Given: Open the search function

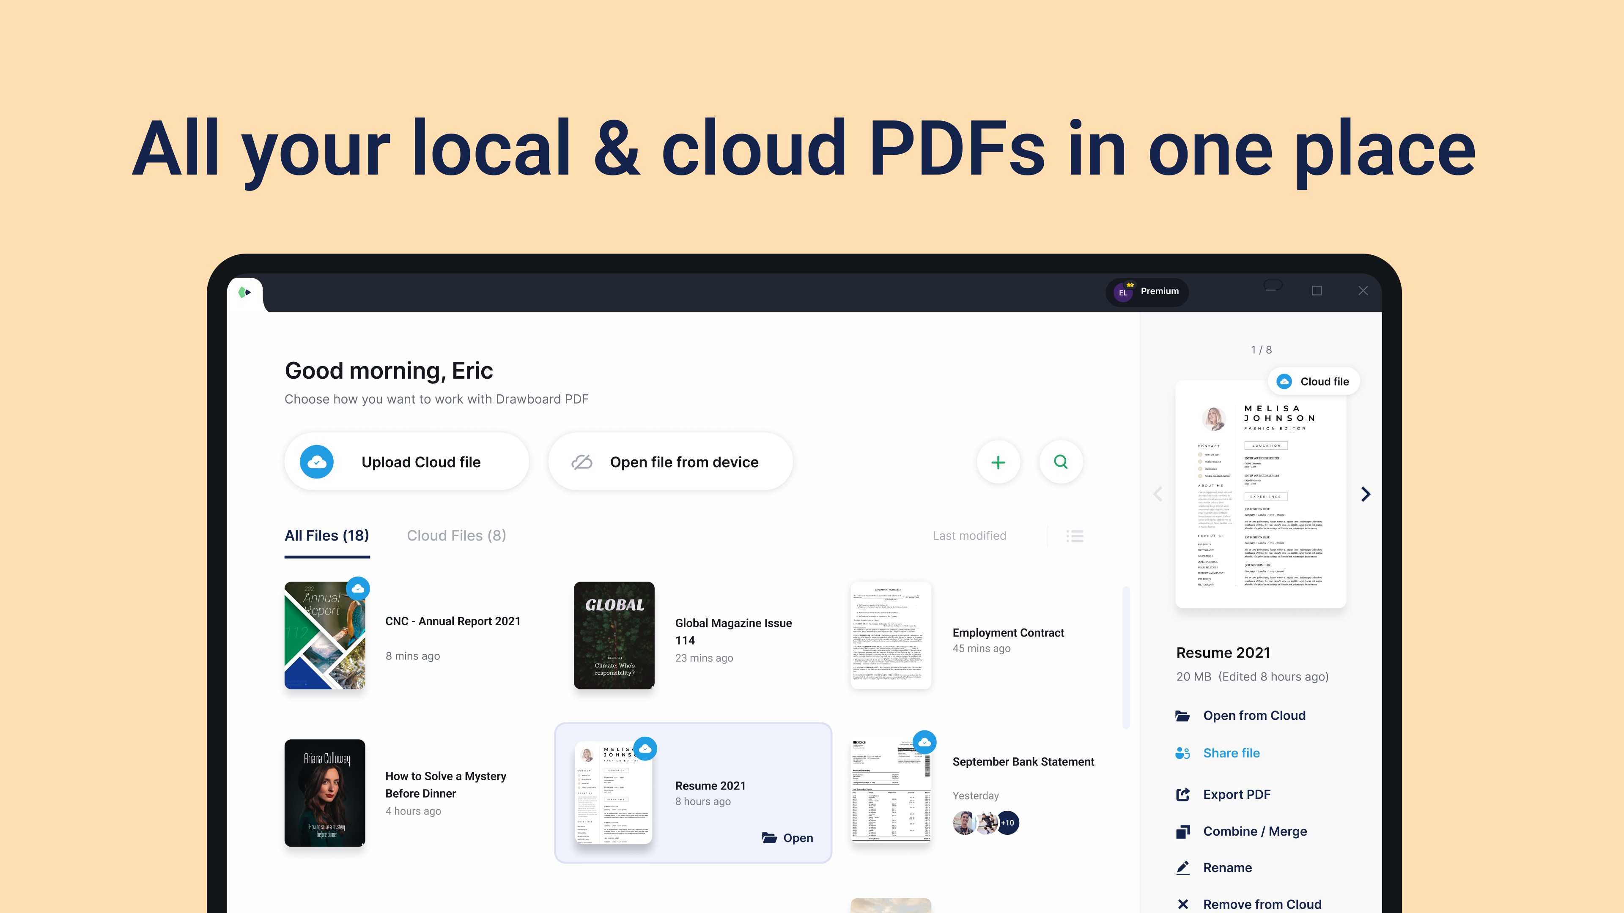Looking at the screenshot, I should pyautogui.click(x=1061, y=462).
